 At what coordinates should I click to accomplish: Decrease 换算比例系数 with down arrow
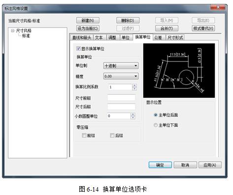pos(134,88)
